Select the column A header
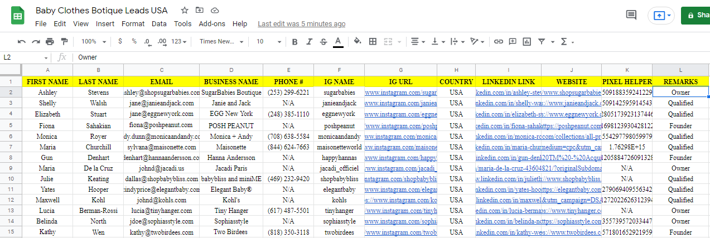The image size is (710, 238). pos(47,70)
